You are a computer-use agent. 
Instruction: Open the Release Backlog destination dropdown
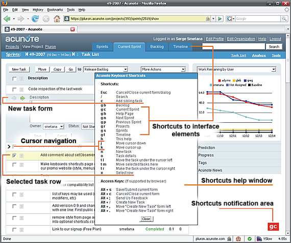click(x=106, y=69)
